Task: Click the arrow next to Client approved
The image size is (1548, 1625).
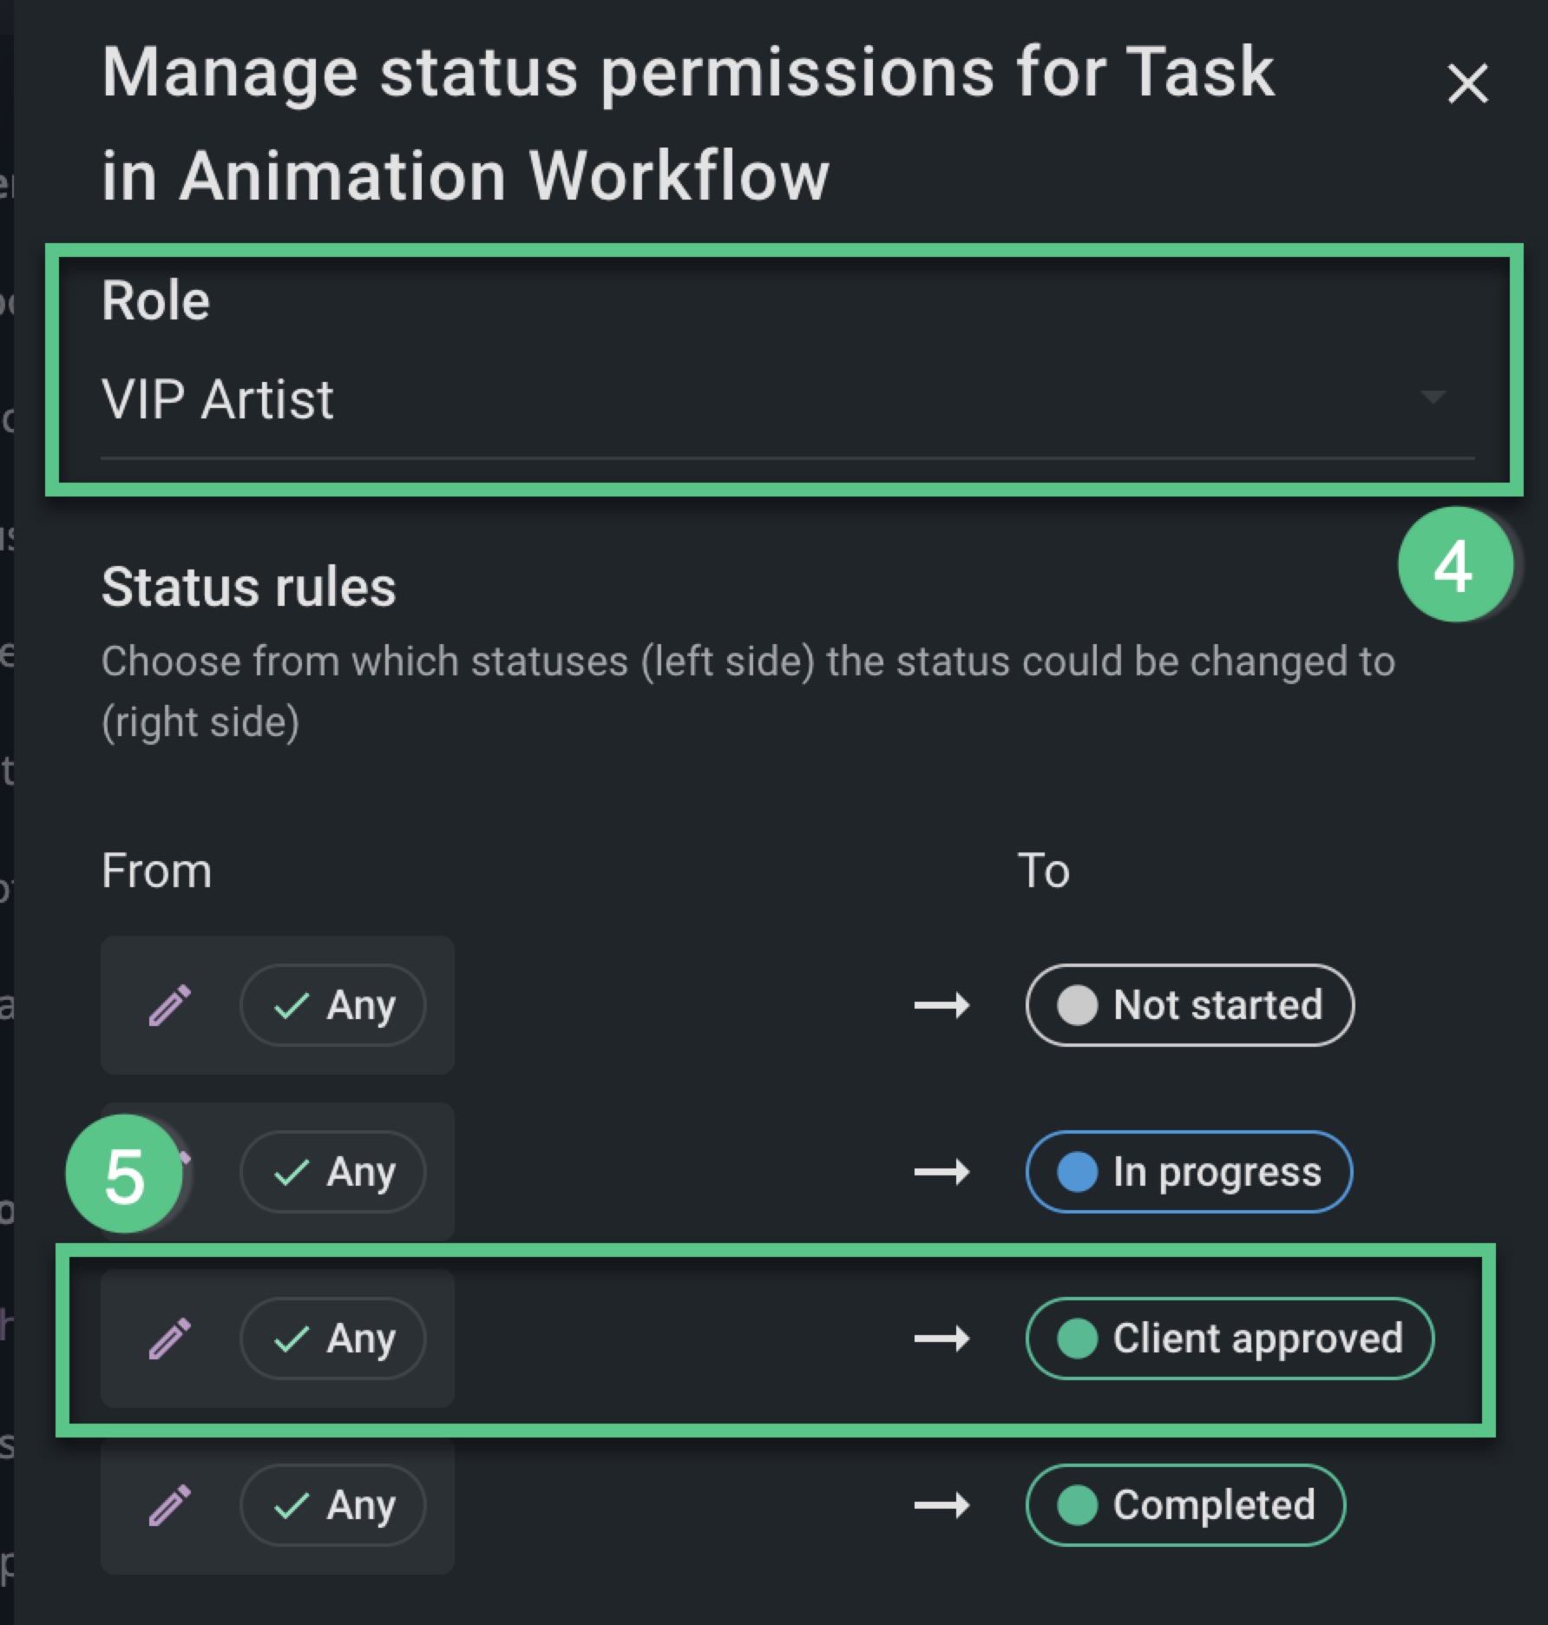Action: coord(942,1339)
